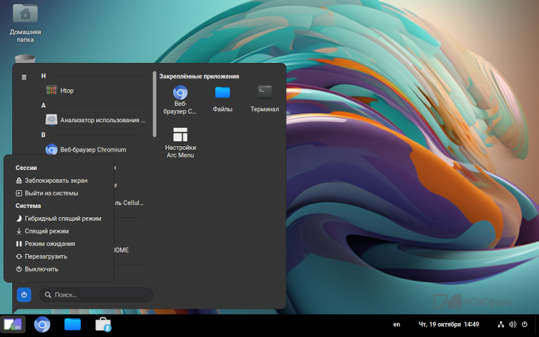Expand the hamburger menu at top left

24,77
